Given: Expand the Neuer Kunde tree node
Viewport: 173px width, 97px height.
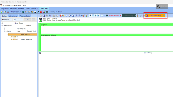Looking at the screenshot, I should point(2,23).
